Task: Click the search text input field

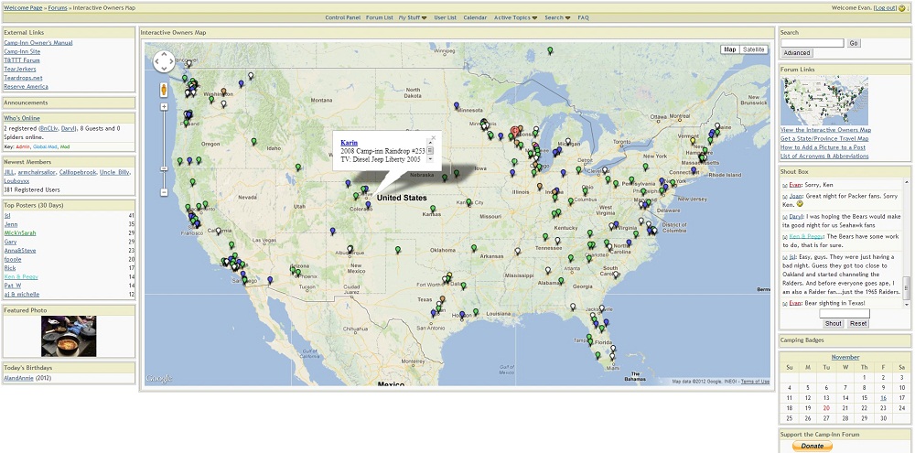Action: coord(812,43)
